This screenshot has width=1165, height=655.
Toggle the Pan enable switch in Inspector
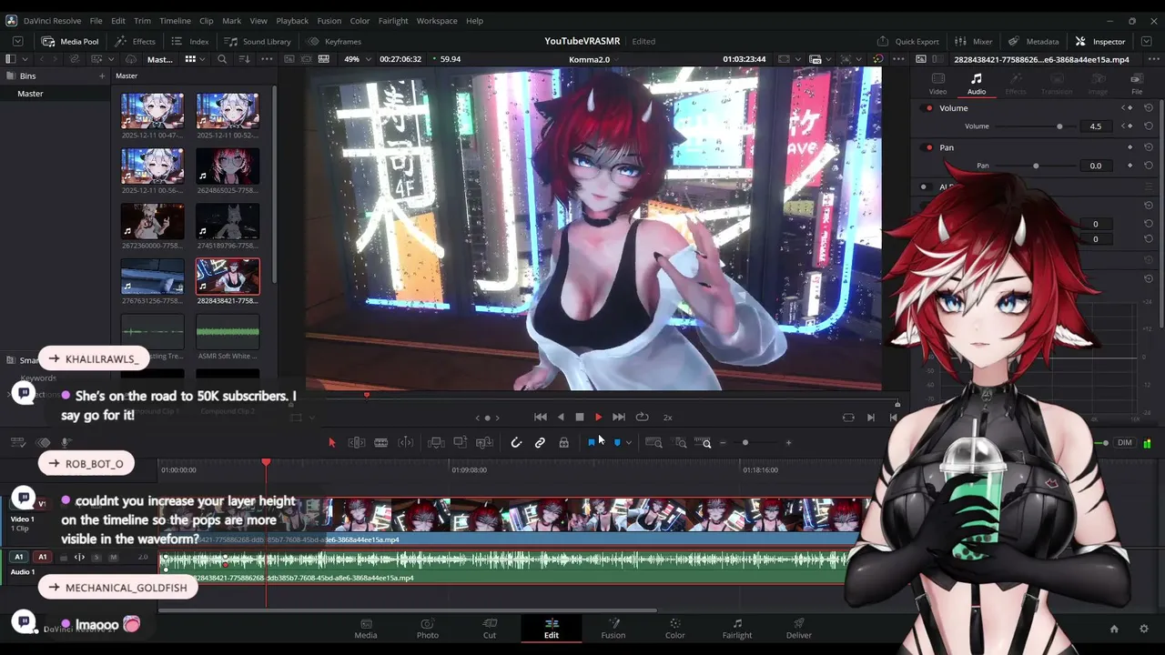point(928,147)
